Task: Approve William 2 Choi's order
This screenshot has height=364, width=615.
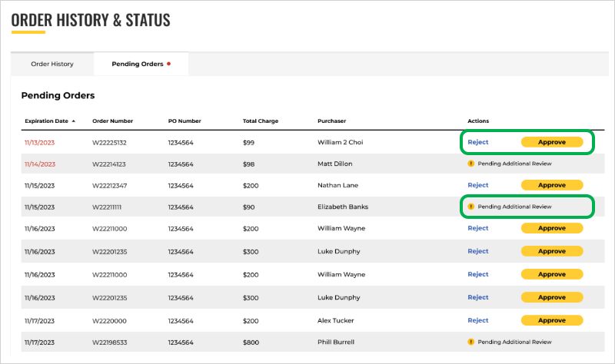Action: click(552, 142)
